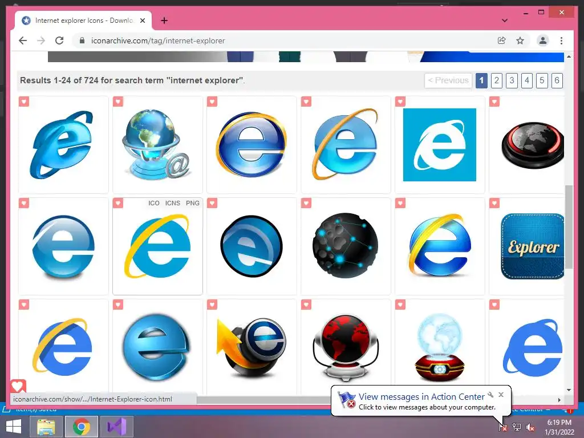The image size is (584, 438).
Task: Open File Explorer from the taskbar
Action: click(46, 427)
